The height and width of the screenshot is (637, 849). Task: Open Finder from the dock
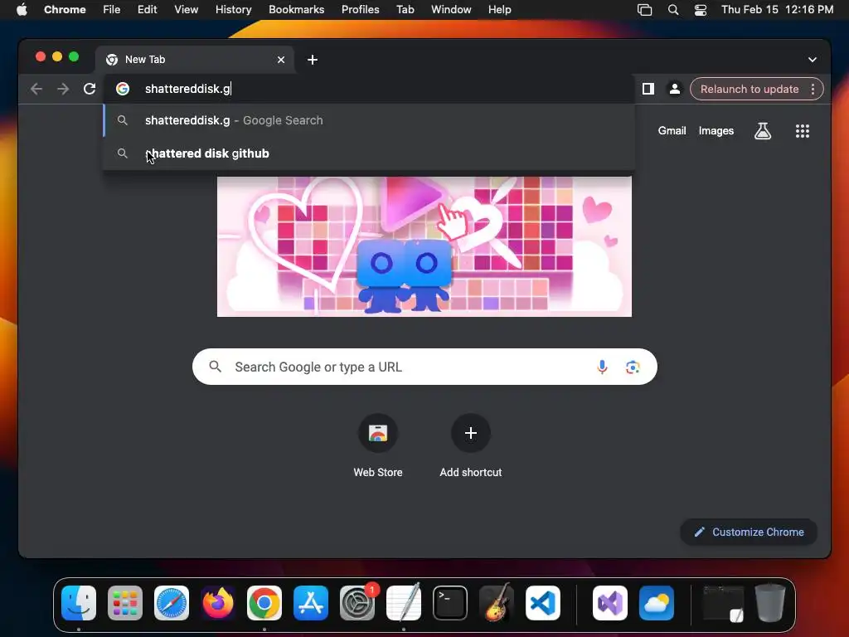coord(79,603)
